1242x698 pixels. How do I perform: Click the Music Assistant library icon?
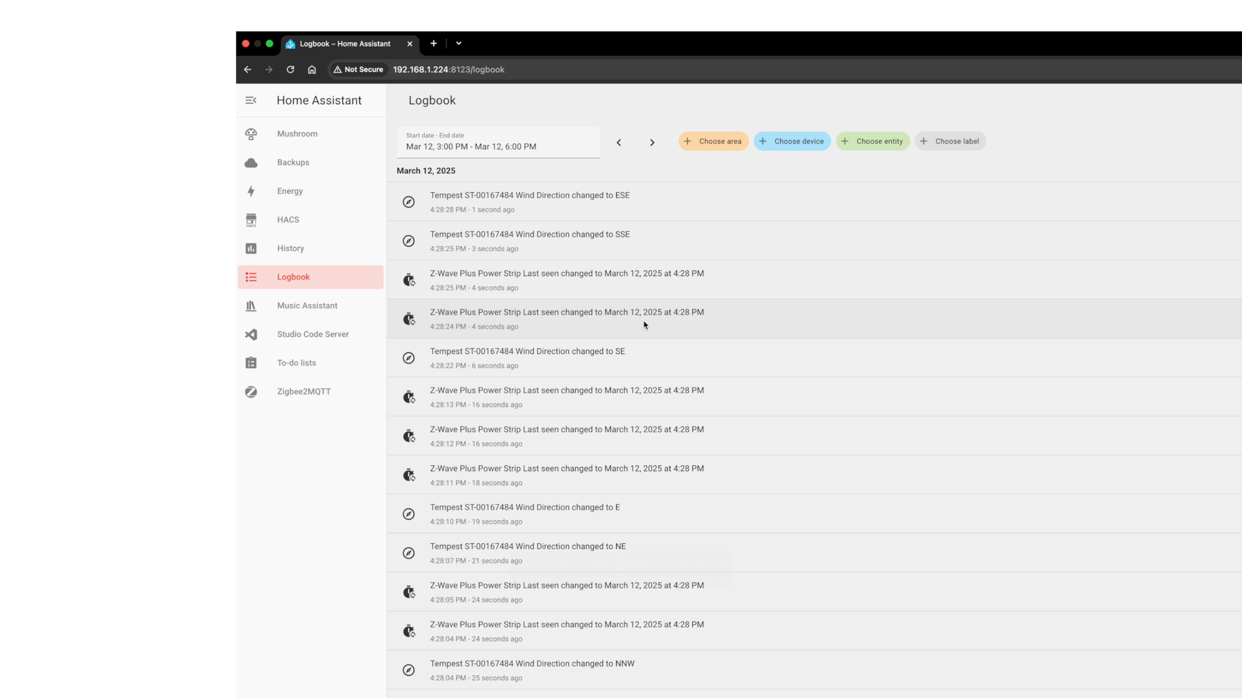point(251,306)
